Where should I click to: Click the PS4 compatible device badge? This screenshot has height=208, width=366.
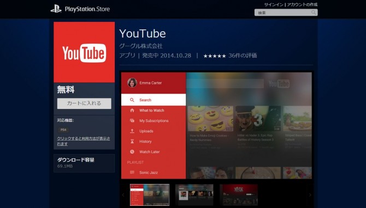[x=63, y=130]
